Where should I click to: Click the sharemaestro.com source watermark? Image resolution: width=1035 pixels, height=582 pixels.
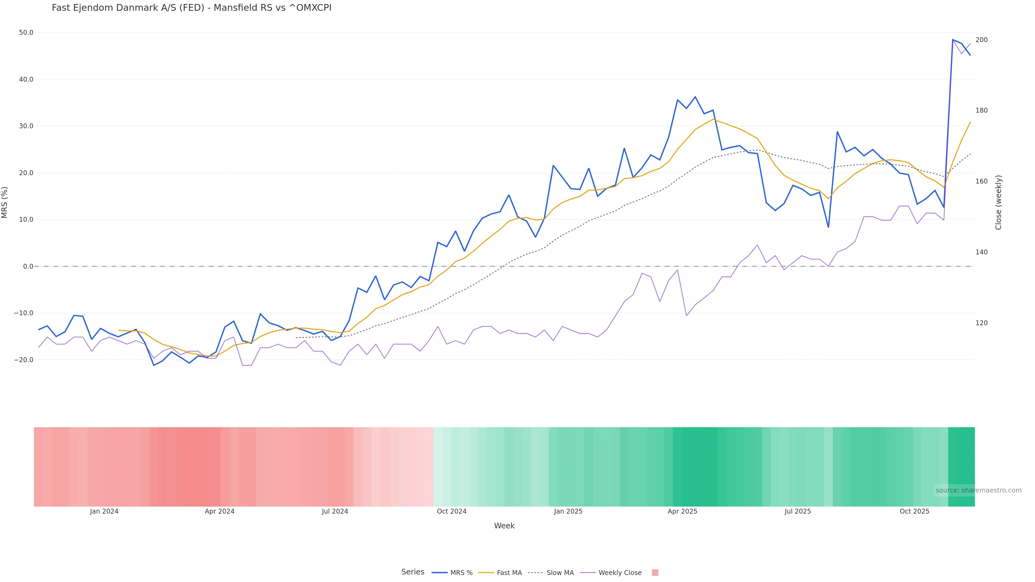pyautogui.click(x=978, y=490)
